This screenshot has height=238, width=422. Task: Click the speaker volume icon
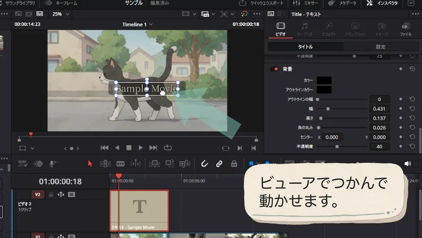(x=408, y=164)
